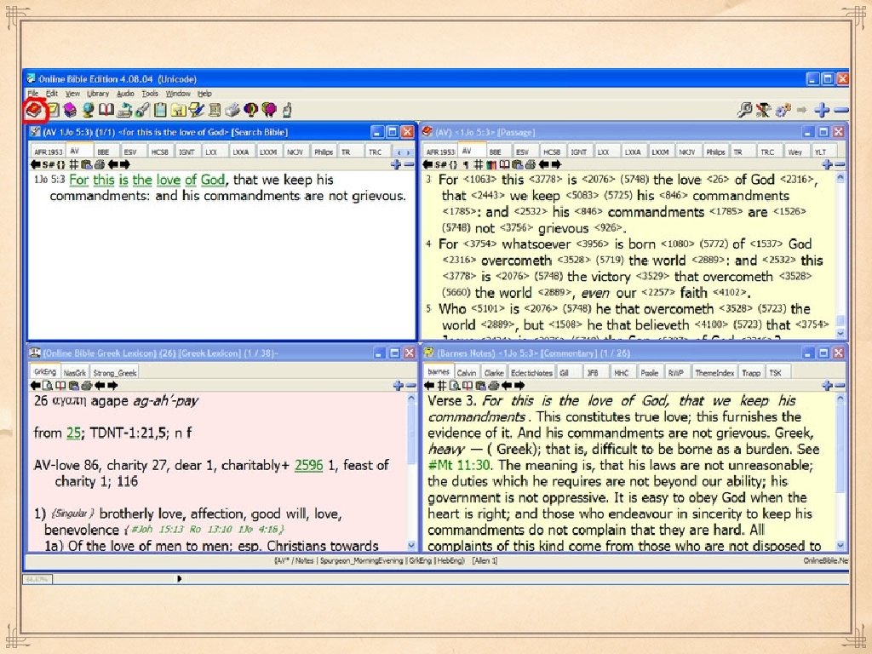The image size is (872, 654).
Task: Follow the green link 25 in lexicon
Action: click(x=73, y=433)
